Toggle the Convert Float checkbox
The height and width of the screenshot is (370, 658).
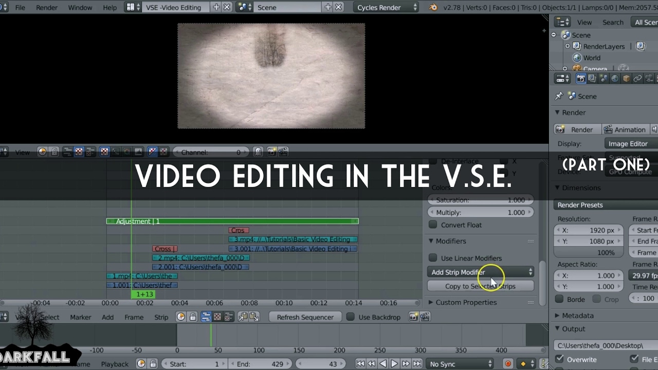click(433, 225)
